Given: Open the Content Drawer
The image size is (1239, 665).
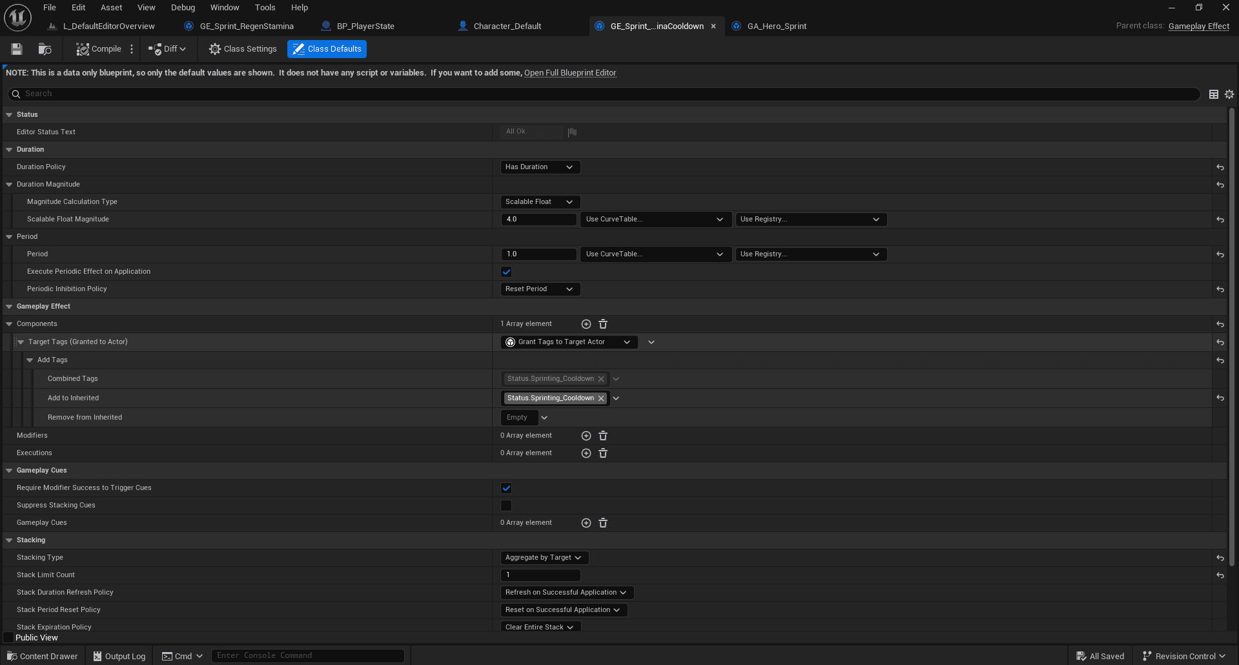Looking at the screenshot, I should coord(43,656).
